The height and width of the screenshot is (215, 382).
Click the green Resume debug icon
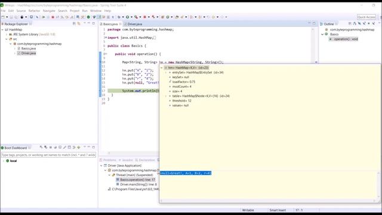(x=43, y=17)
